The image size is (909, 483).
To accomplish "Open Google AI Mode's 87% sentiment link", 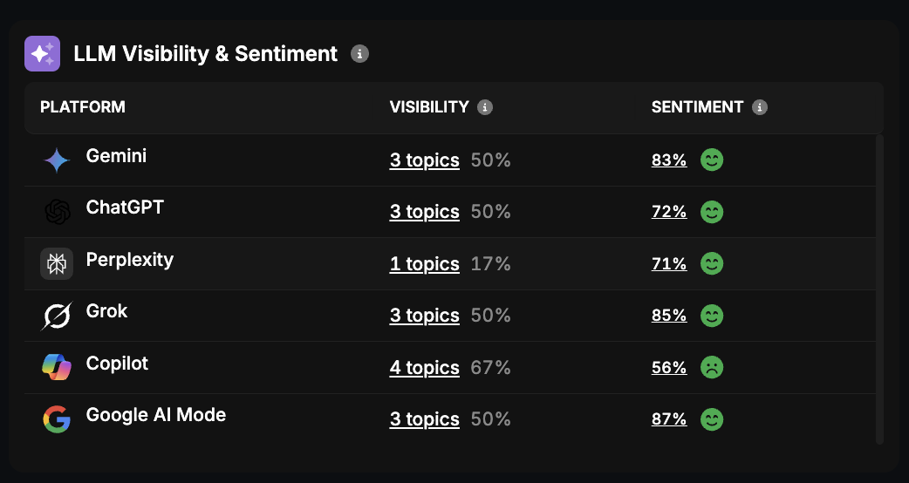I will [669, 419].
